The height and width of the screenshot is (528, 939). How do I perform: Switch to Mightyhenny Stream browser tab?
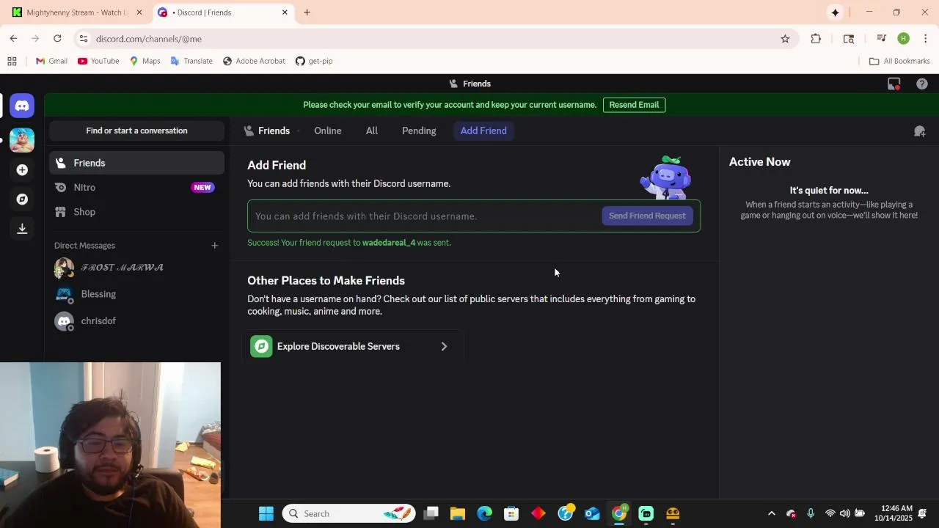(78, 12)
